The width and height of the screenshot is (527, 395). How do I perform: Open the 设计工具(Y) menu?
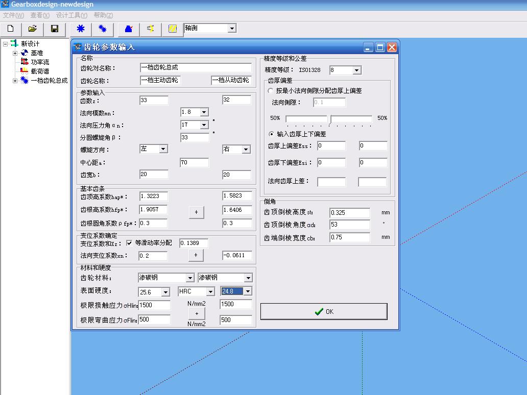click(71, 15)
